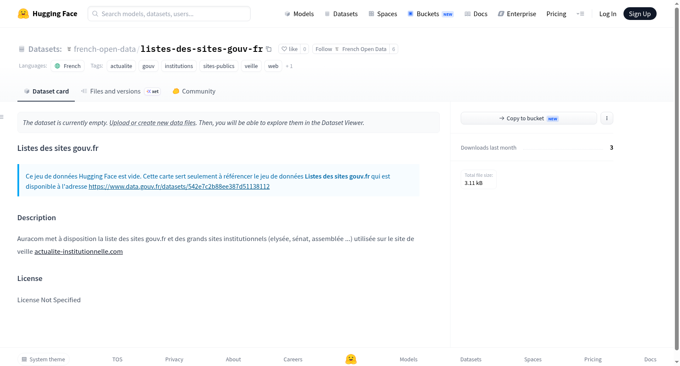Select the web tag
The height and width of the screenshot is (366, 680).
pos(273,66)
